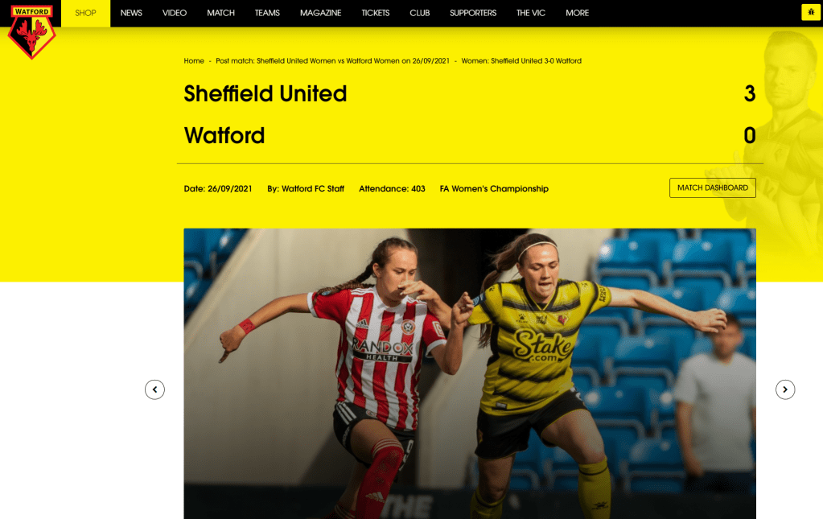Follow the Home breadcrumb link
This screenshot has height=519, width=823.
point(194,61)
